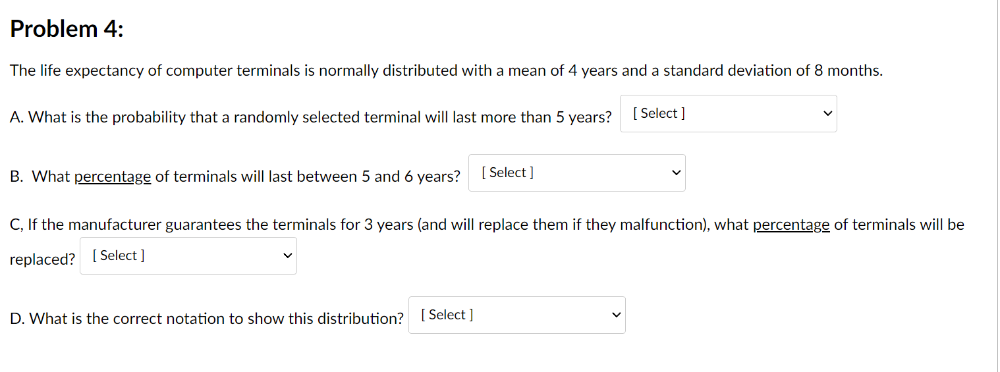
Task: Click the chevron arrow on Question C's dropdown
Action: pos(287,256)
